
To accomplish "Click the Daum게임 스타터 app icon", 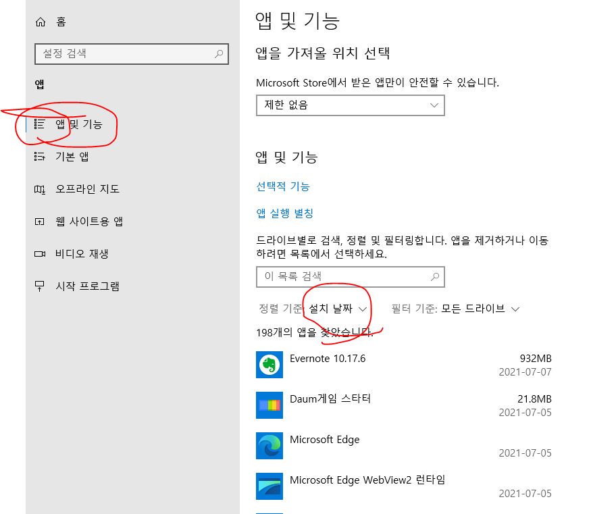I will point(269,405).
